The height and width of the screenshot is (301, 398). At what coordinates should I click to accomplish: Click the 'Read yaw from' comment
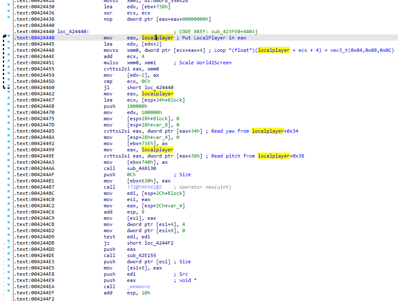[x=230, y=131]
